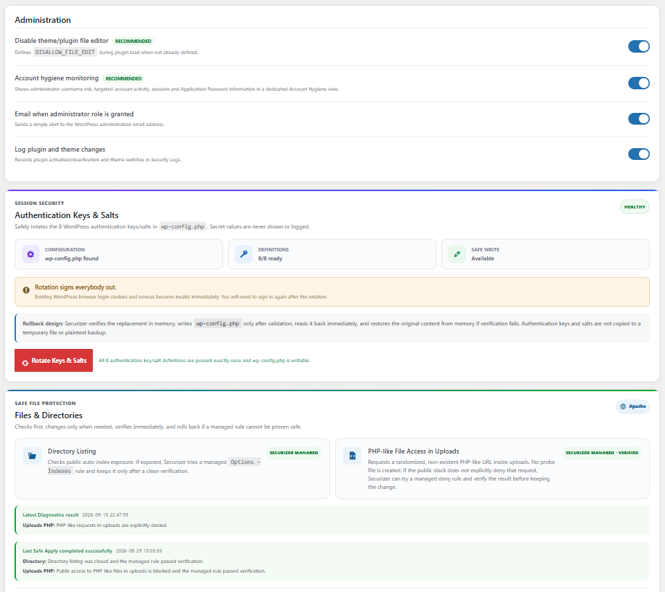Click 'Last Safe Apply completed successfully' label
Image resolution: width=665 pixels, height=592 pixels.
[x=67, y=551]
